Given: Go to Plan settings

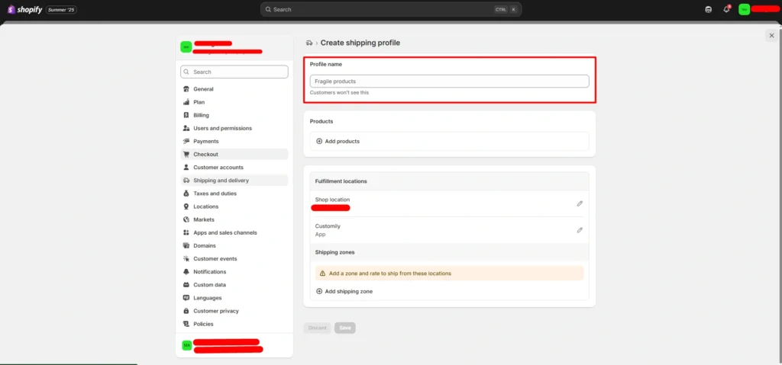Looking at the screenshot, I should [x=234, y=102].
